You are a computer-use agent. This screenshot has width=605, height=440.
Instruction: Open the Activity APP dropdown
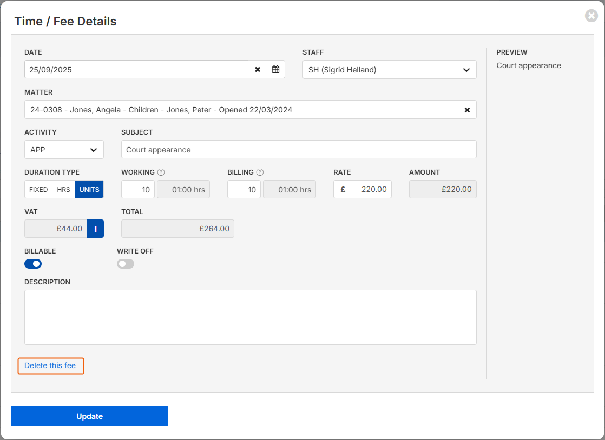(x=64, y=150)
